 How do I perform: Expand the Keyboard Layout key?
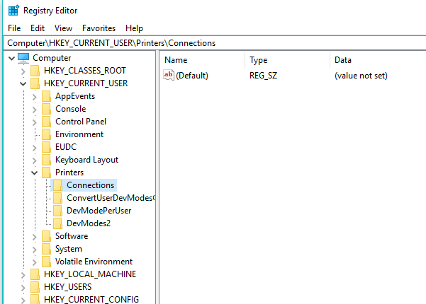(35, 160)
